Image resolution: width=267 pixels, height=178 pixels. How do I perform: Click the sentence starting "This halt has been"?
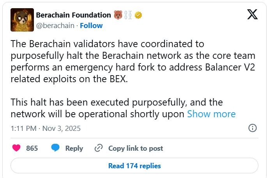[117, 103]
